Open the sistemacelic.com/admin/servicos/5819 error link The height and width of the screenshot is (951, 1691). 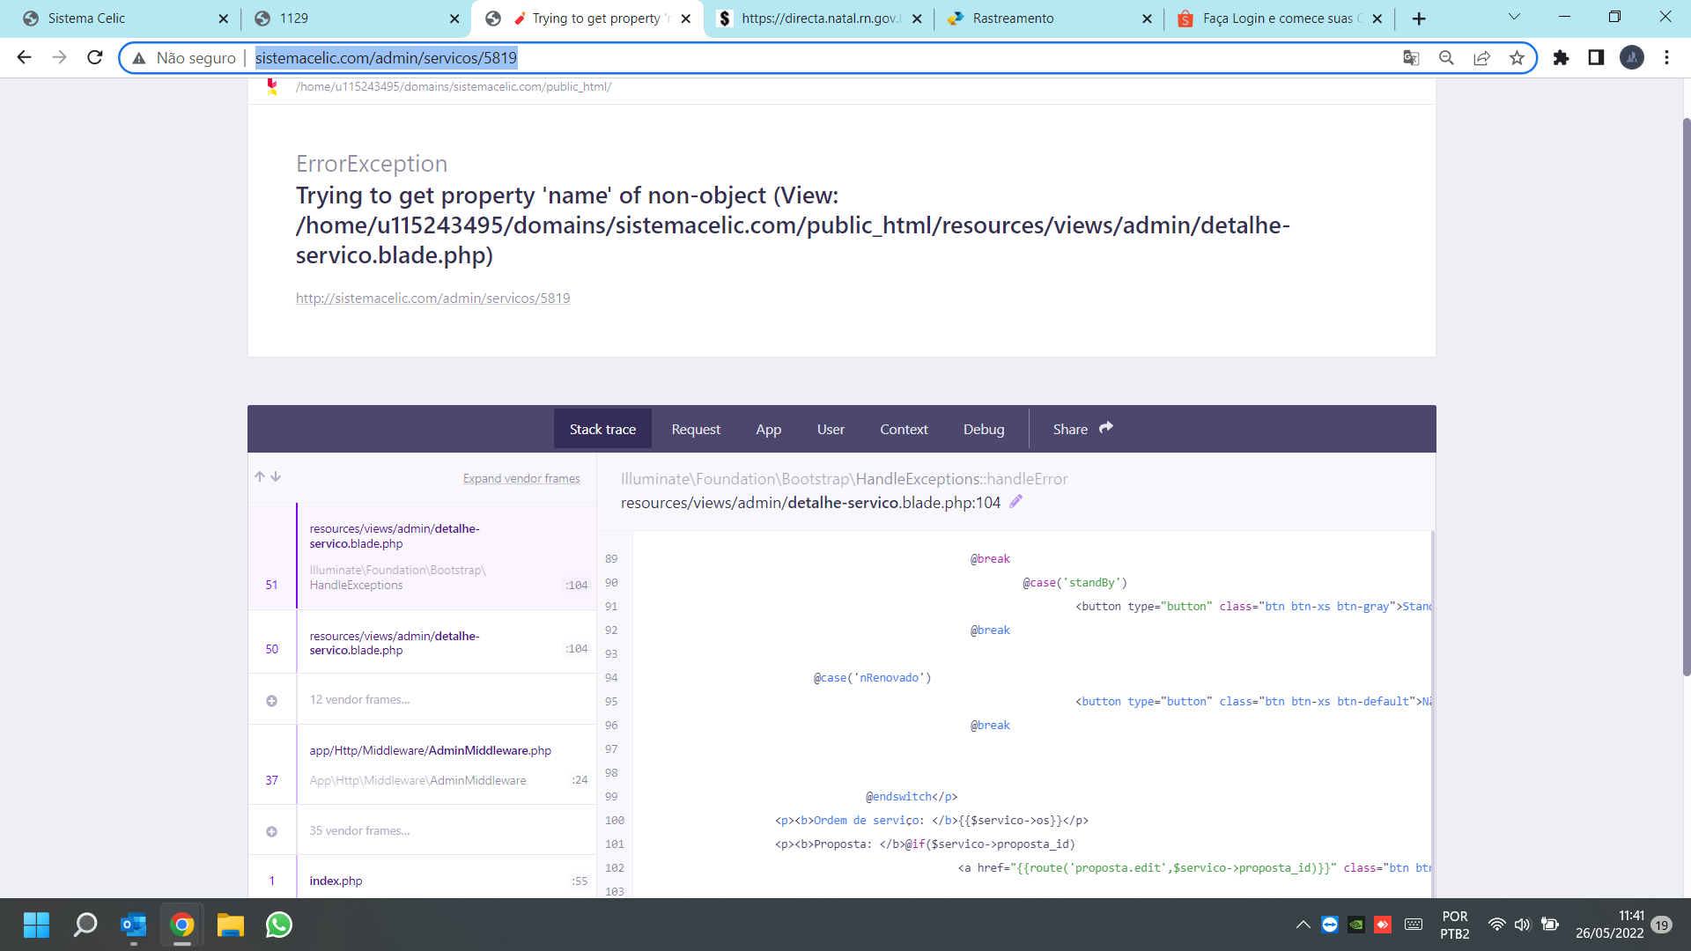(x=432, y=298)
